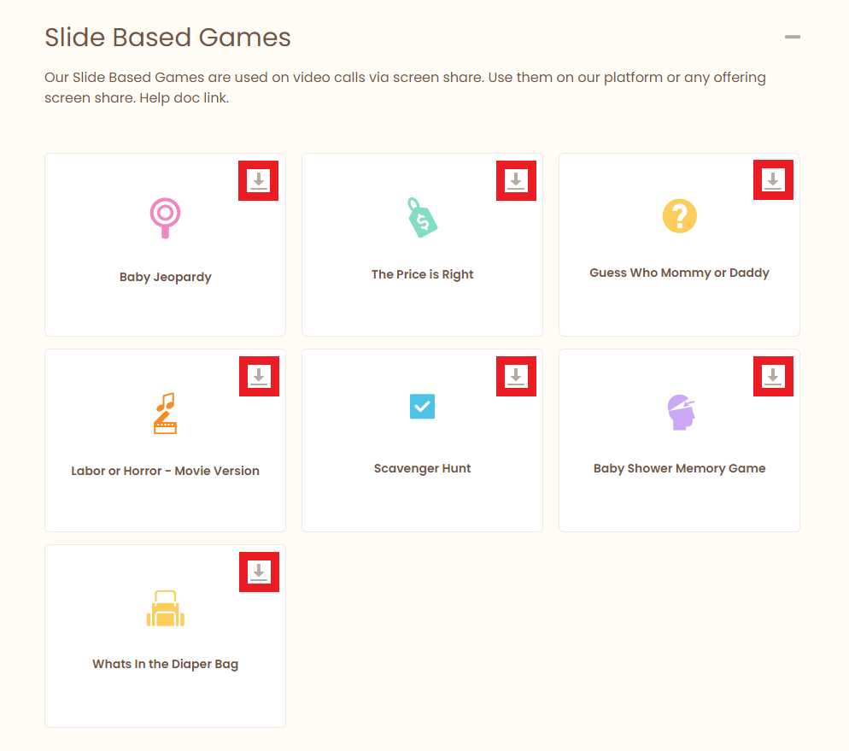Download Whats In the Diaper Bag
This screenshot has height=751, width=849.
(259, 572)
